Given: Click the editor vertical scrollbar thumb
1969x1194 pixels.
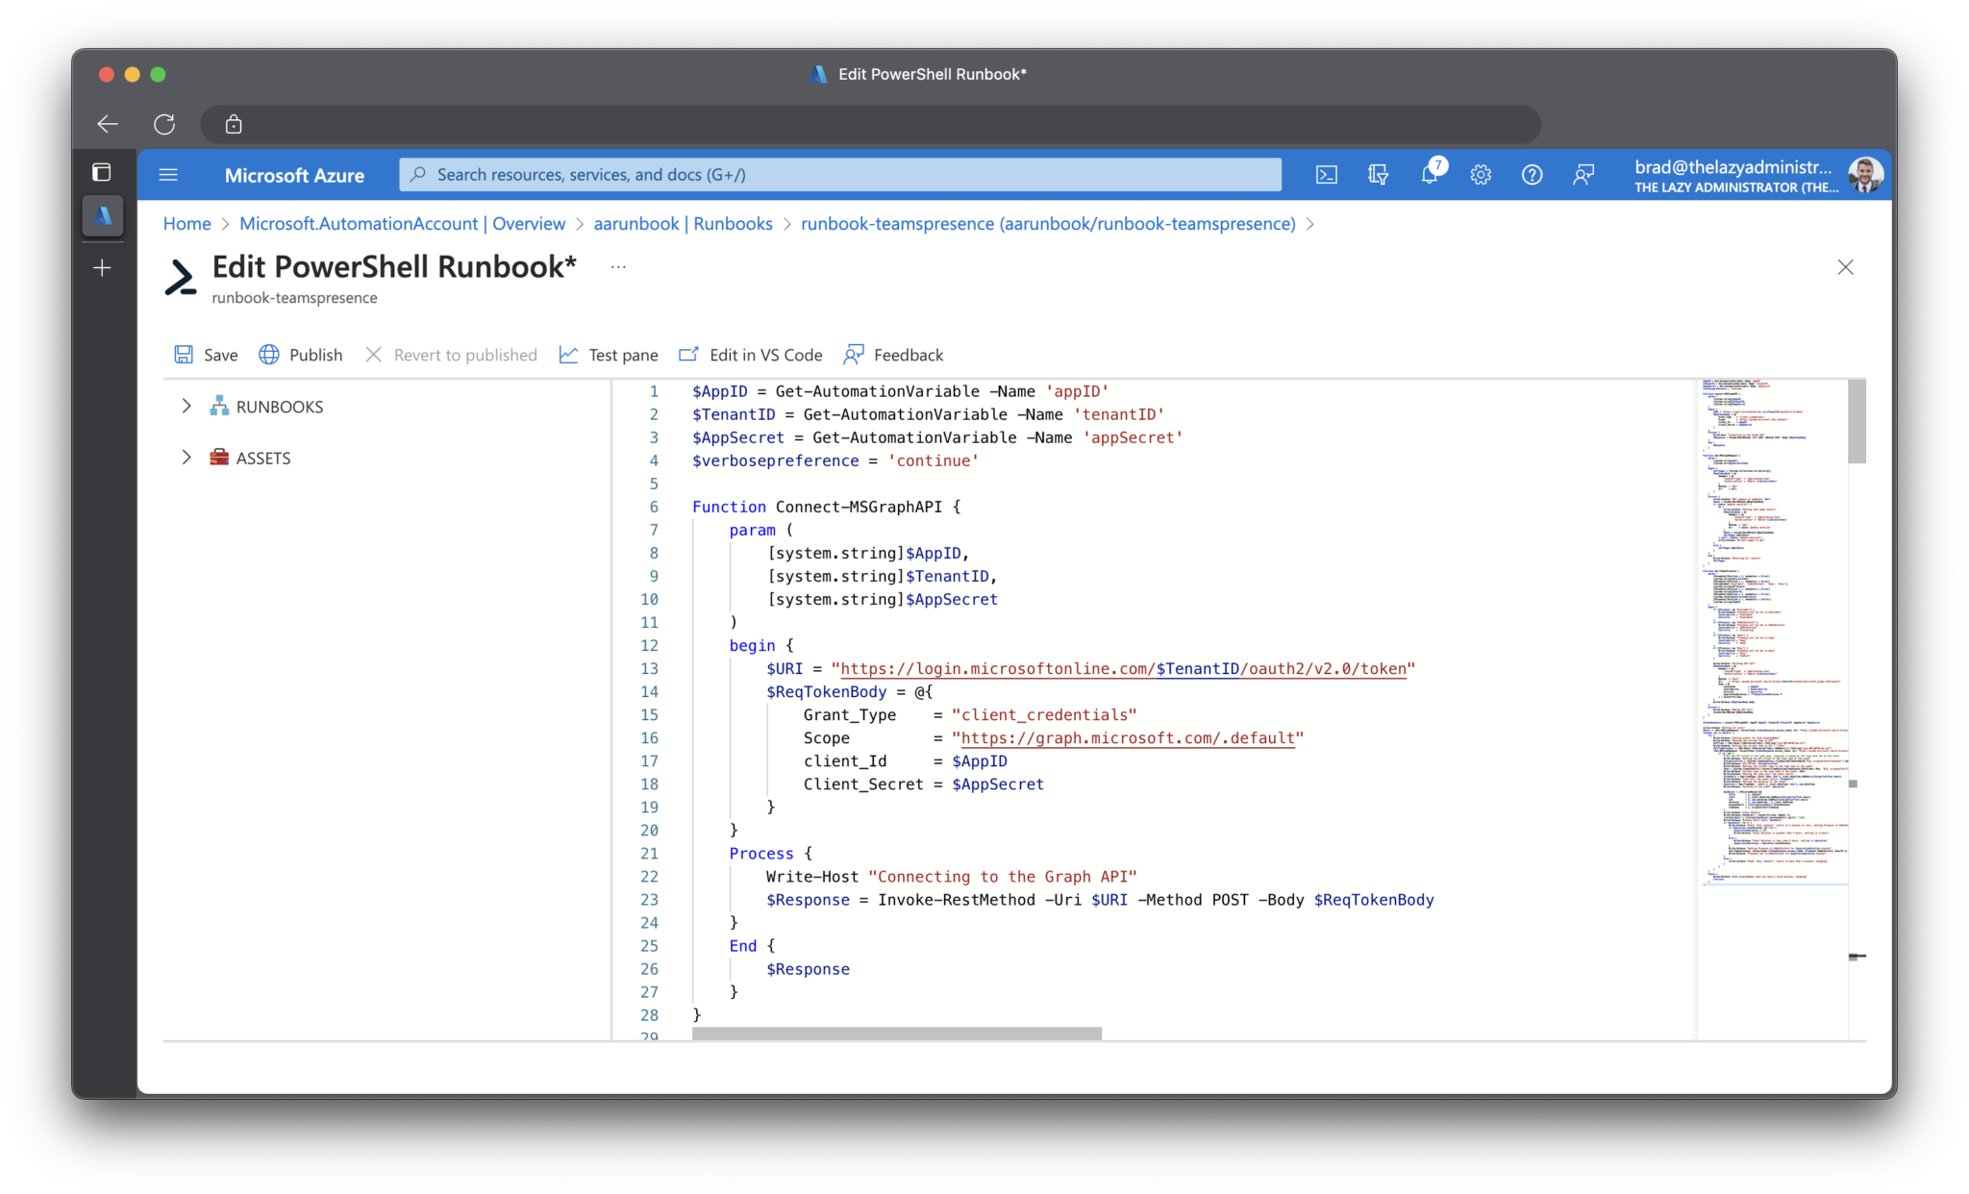Looking at the screenshot, I should pos(1857,422).
